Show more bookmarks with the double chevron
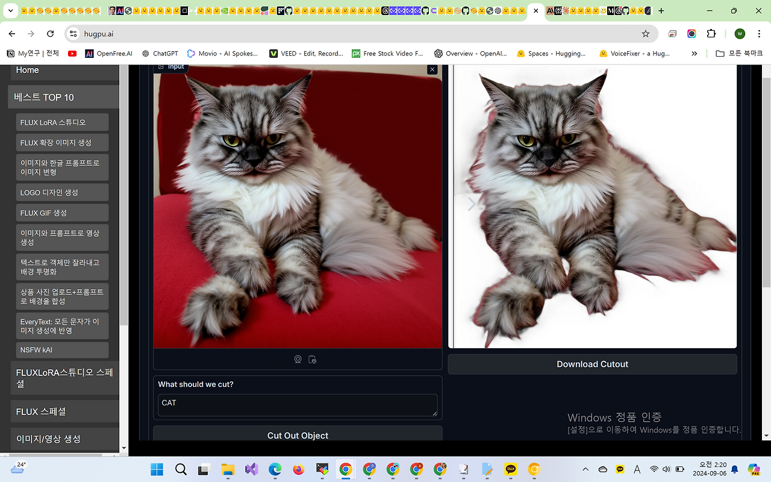Screen dimensions: 771x482 [x=695, y=54]
